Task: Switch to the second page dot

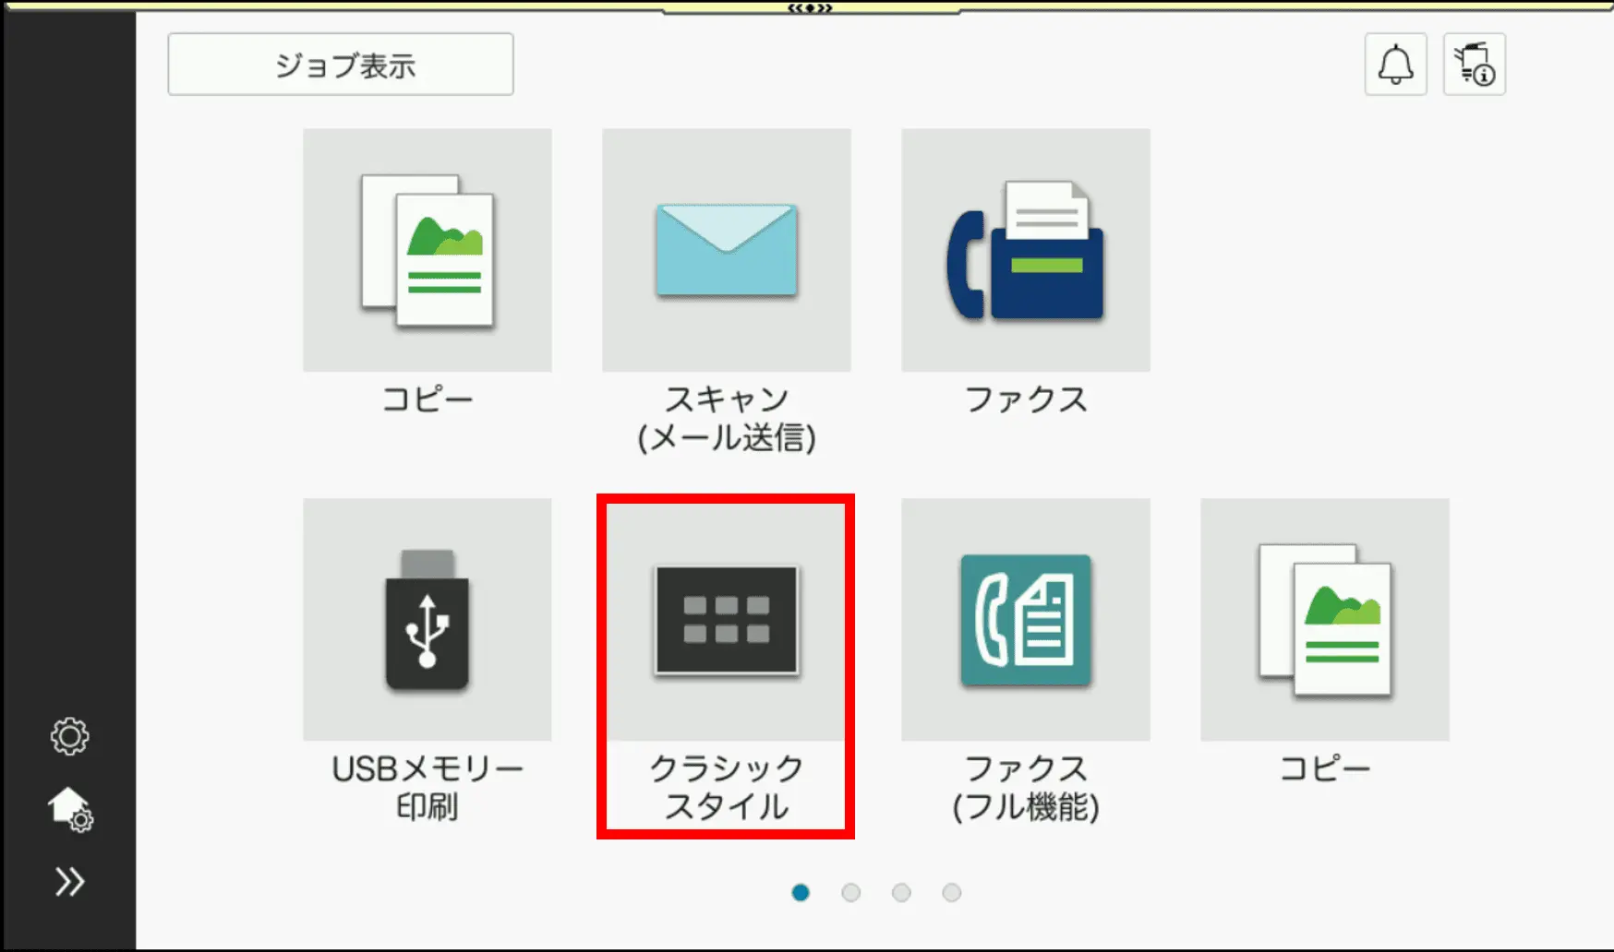Action: click(x=851, y=892)
